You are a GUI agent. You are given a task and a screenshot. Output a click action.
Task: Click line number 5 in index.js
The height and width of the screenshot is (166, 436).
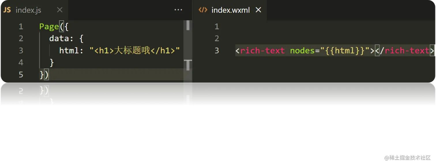click(21, 75)
